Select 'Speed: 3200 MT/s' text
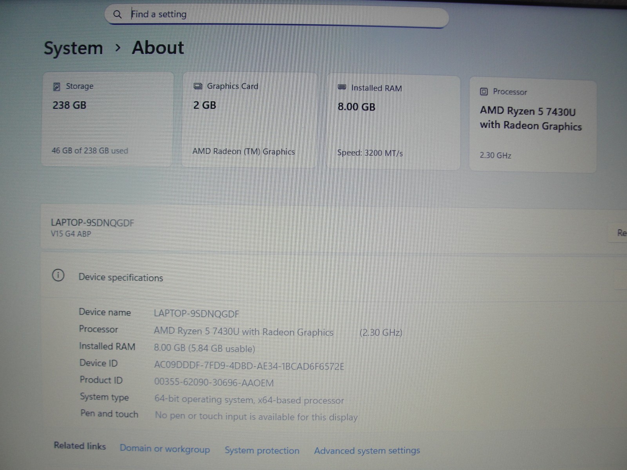Viewport: 627px width, 470px height. (370, 153)
